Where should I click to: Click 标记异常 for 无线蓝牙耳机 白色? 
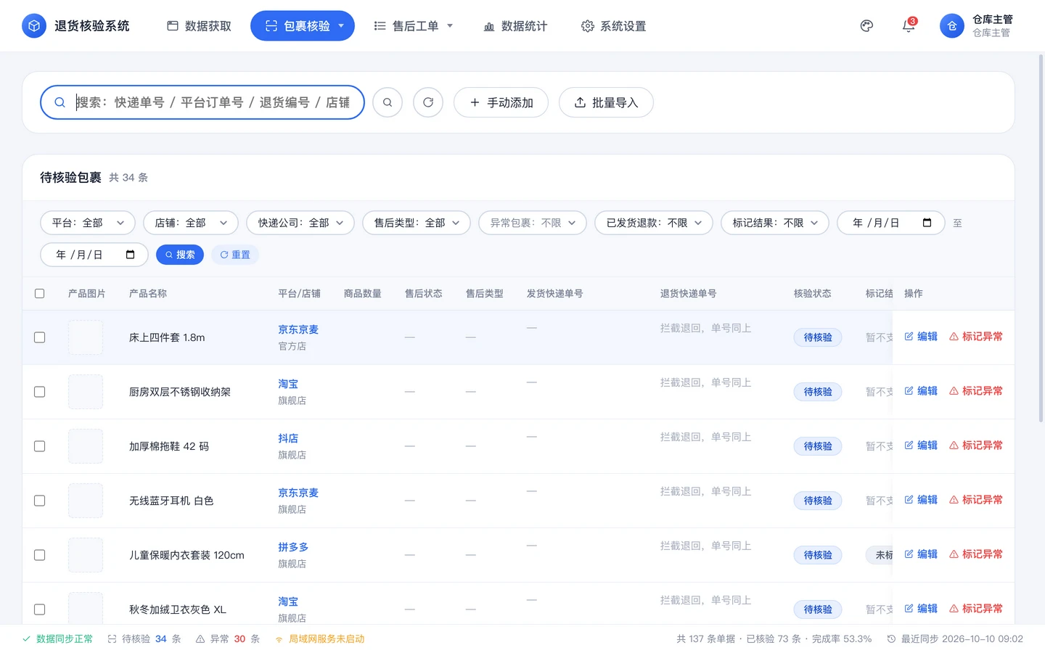(976, 500)
